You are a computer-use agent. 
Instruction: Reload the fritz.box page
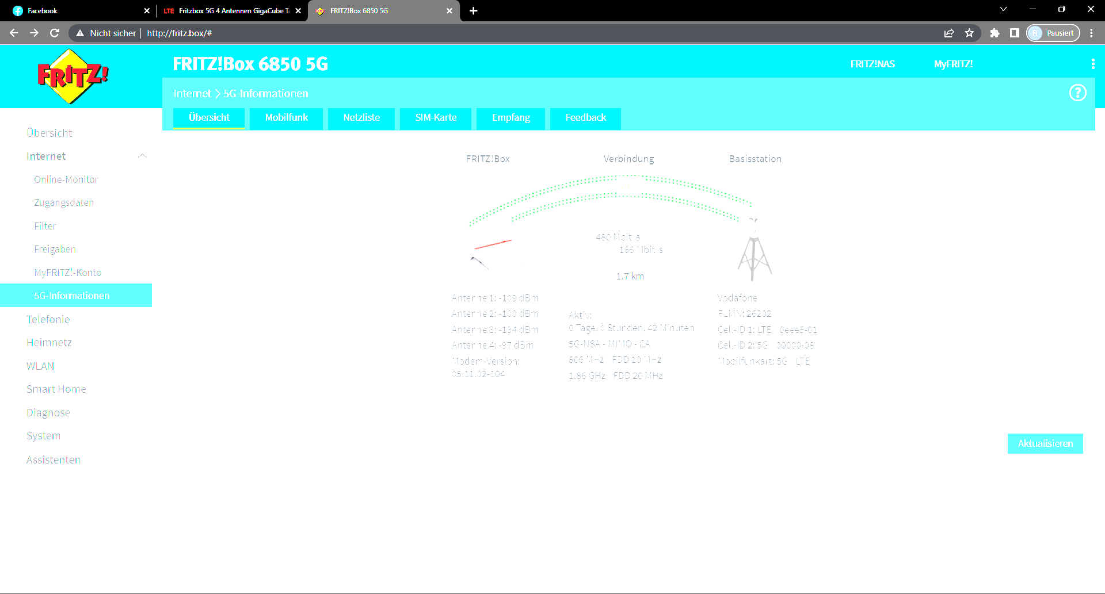click(55, 33)
